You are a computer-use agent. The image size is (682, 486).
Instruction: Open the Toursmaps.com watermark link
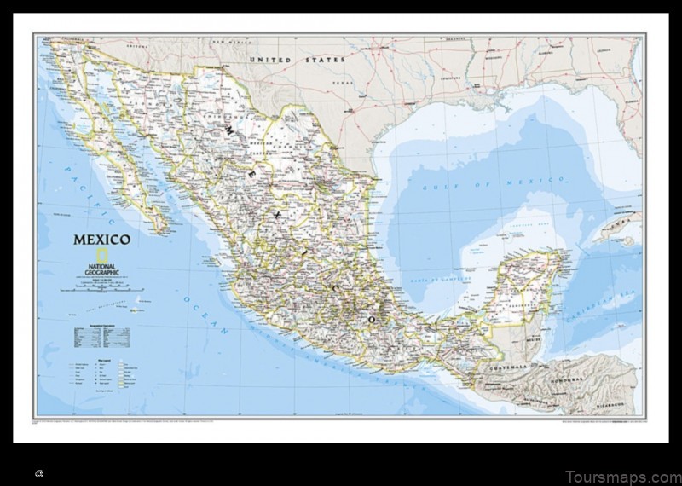pos(623,477)
